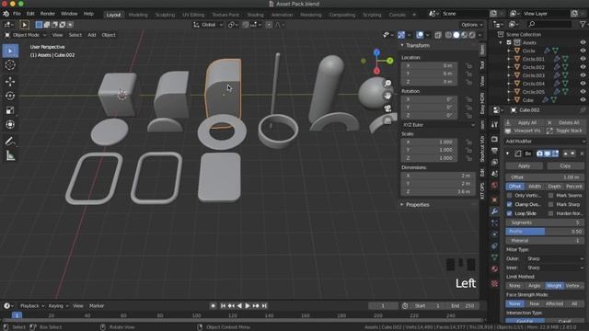Select the Transform tool
The height and width of the screenshot is (331, 589).
pos(10,124)
